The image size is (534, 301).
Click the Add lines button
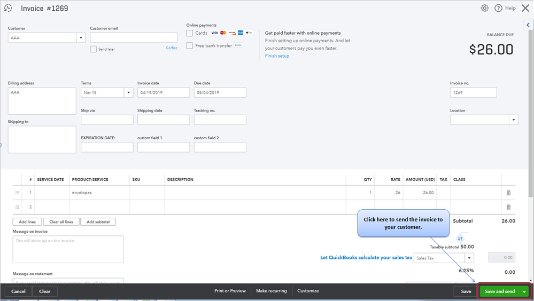click(27, 222)
